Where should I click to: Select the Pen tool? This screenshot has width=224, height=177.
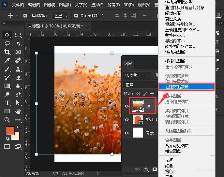pos(18,94)
